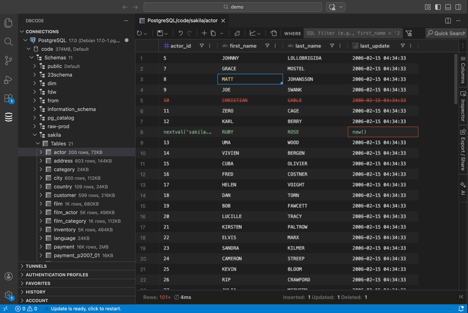
Task: Split the editor right
Action: click(x=448, y=20)
